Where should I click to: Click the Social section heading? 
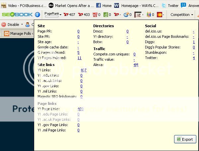[x=151, y=26]
